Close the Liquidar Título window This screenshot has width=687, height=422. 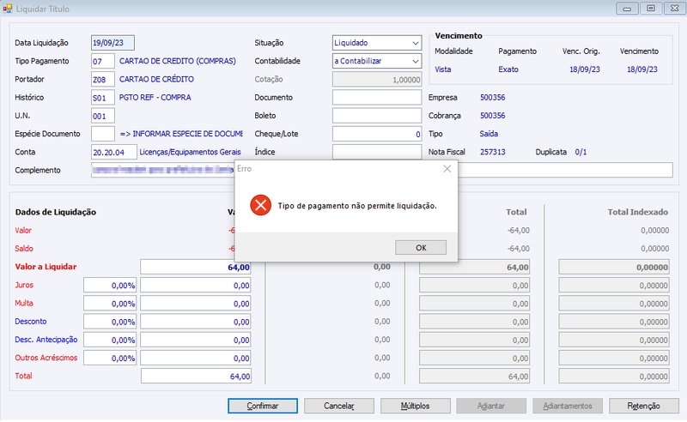click(675, 9)
